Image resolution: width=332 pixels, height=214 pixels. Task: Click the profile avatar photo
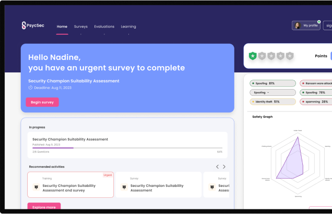click(x=298, y=25)
